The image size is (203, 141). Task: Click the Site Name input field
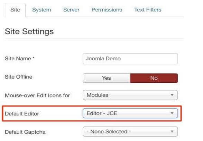click(130, 59)
